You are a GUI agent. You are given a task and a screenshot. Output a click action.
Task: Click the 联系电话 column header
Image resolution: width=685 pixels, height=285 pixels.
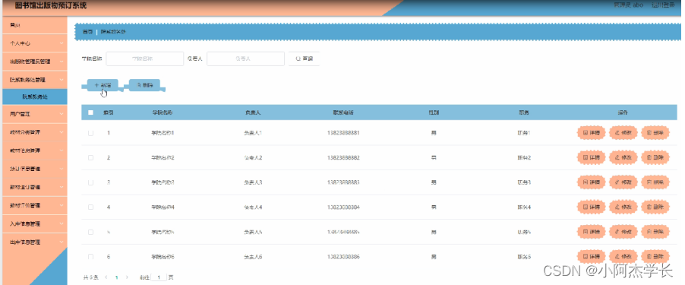click(x=343, y=112)
